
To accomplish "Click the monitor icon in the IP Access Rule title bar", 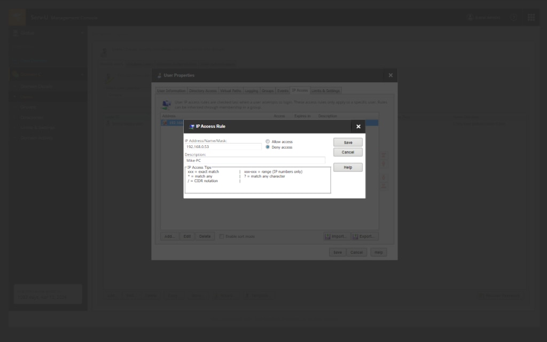I will (191, 126).
